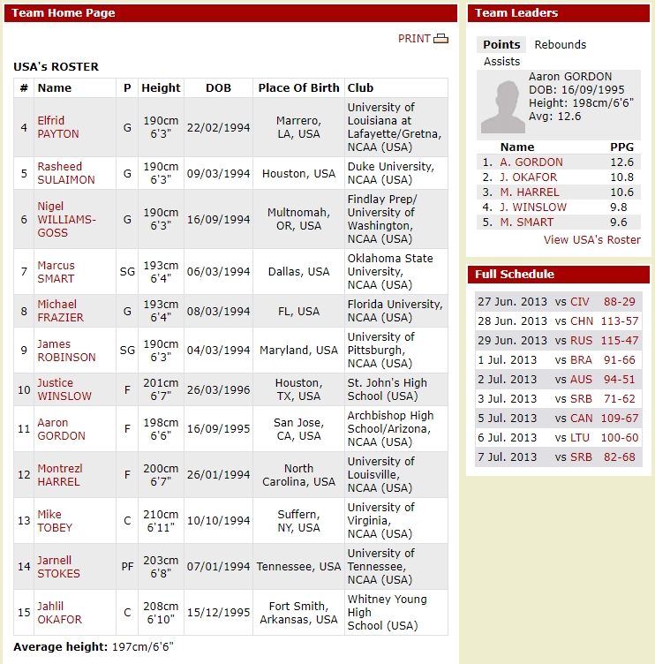This screenshot has width=655, height=664.
Task: Open the 113-57 score versus CHN
Action: [x=619, y=321]
